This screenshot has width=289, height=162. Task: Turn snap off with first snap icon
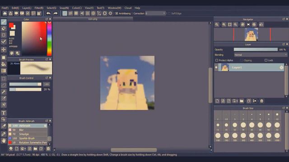[65, 13]
